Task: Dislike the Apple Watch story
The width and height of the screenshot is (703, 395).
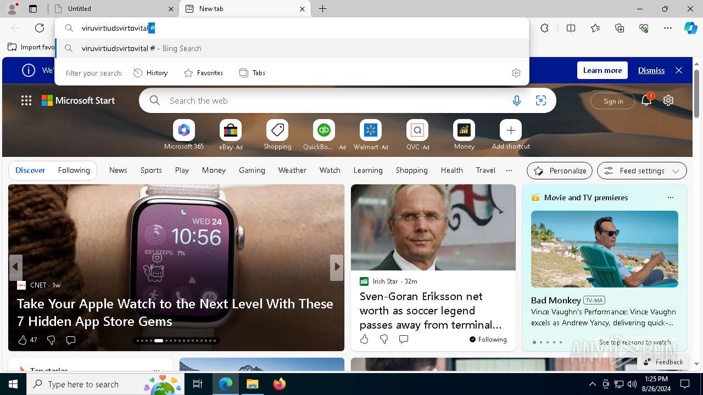Action: [x=51, y=340]
